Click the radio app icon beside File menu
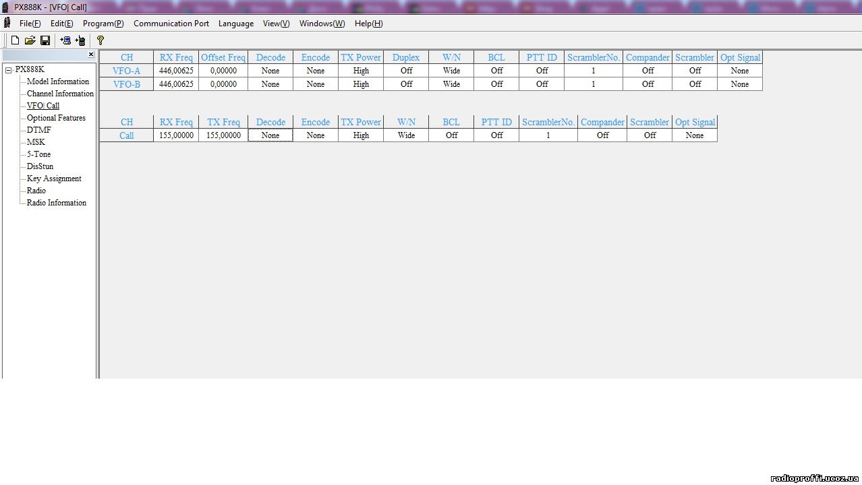Screen dimensions: 862x485 pyautogui.click(x=7, y=23)
